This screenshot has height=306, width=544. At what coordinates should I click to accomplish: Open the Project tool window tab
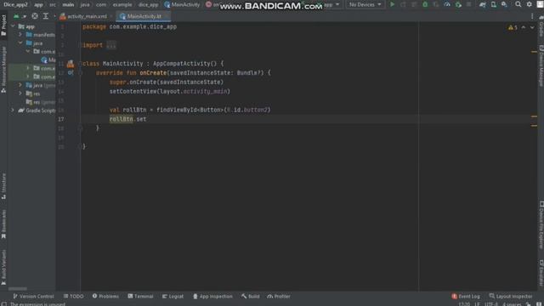tap(3, 25)
